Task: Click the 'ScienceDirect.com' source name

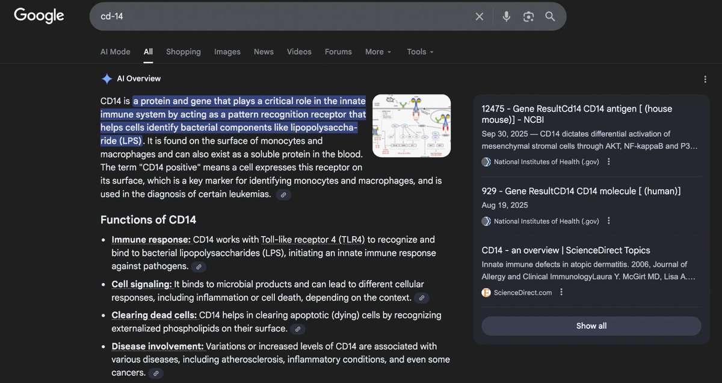Action: pyautogui.click(x=523, y=292)
